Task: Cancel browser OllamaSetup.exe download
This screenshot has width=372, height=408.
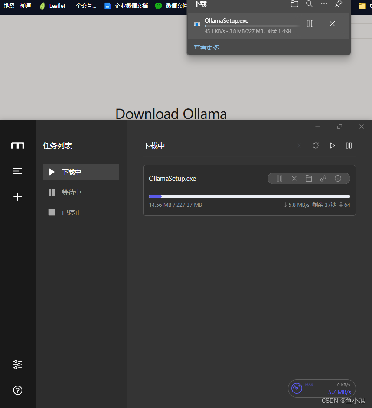Action: (332, 24)
